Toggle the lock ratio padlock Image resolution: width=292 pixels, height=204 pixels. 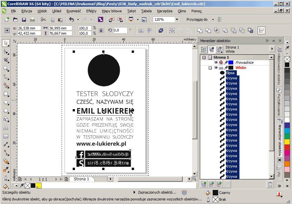101,30
